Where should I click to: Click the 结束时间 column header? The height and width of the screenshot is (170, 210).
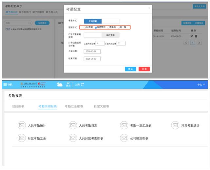pos(176,30)
